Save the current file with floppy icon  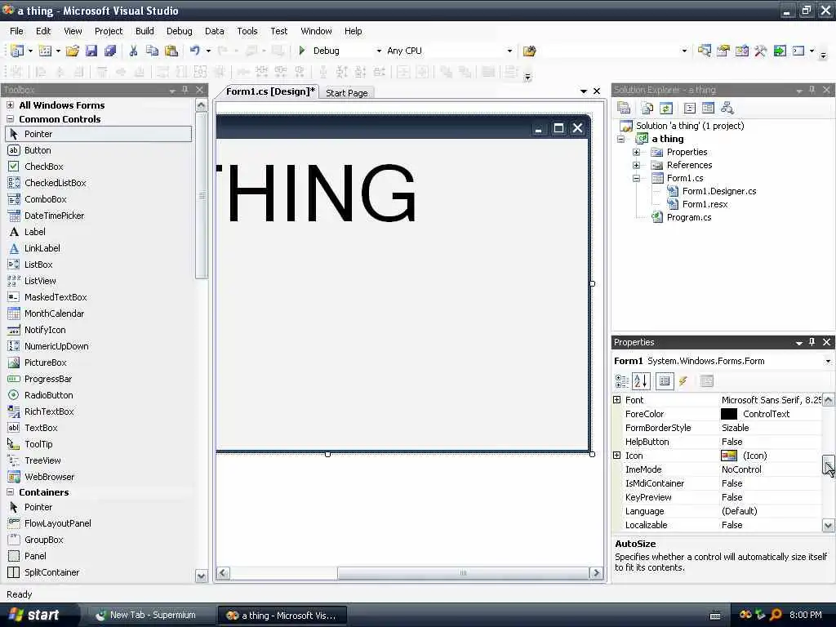click(x=91, y=51)
